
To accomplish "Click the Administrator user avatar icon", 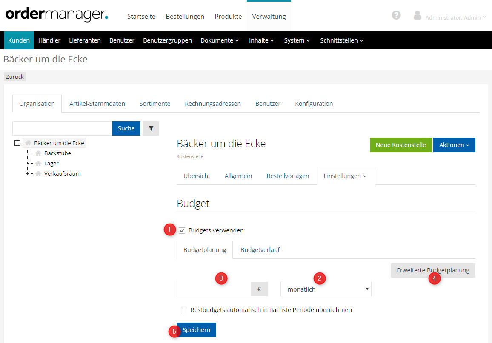I will click(418, 15).
